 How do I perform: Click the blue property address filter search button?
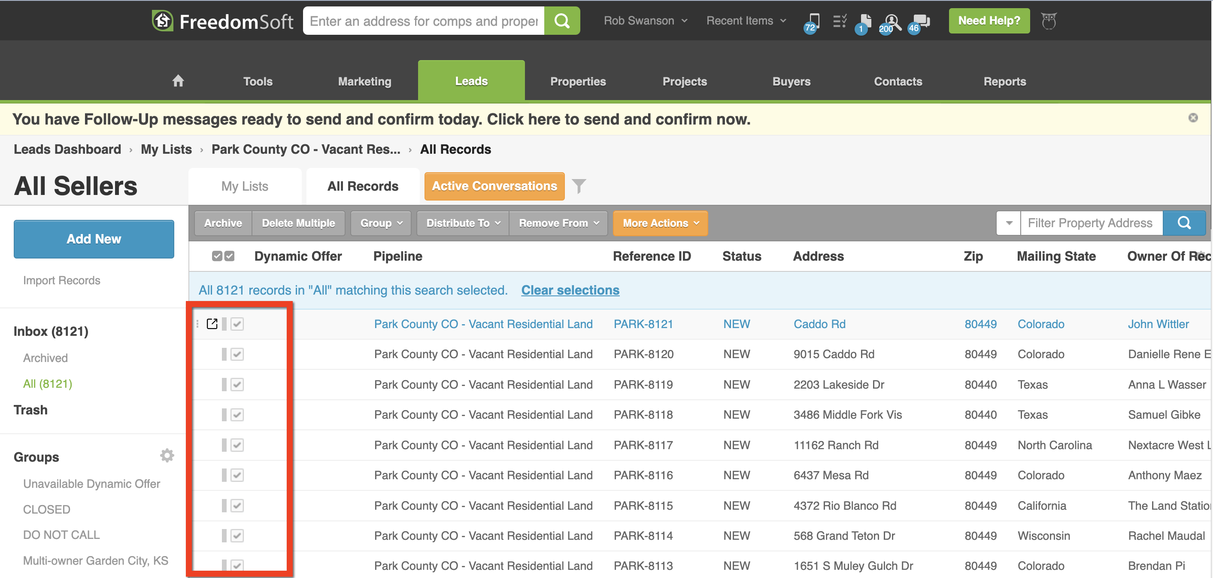pyautogui.click(x=1184, y=223)
